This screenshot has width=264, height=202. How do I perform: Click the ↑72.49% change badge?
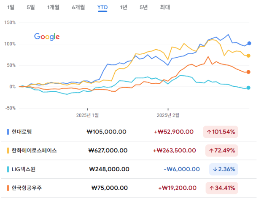[x=222, y=151]
